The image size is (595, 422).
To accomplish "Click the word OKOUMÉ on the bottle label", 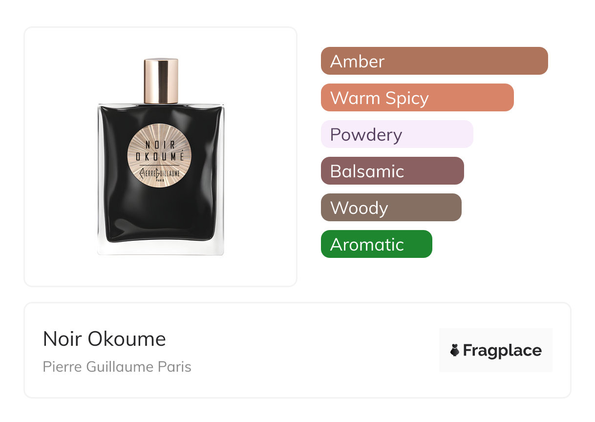I will coord(159,157).
